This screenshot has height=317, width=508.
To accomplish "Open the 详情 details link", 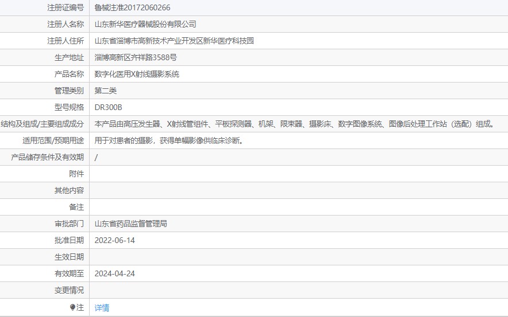I will (102, 308).
